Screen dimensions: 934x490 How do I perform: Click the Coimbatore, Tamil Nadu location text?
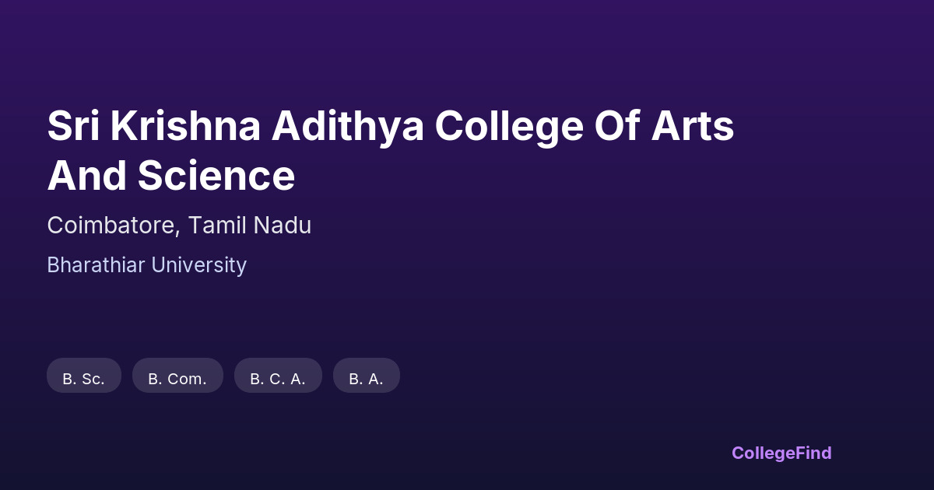click(x=179, y=226)
